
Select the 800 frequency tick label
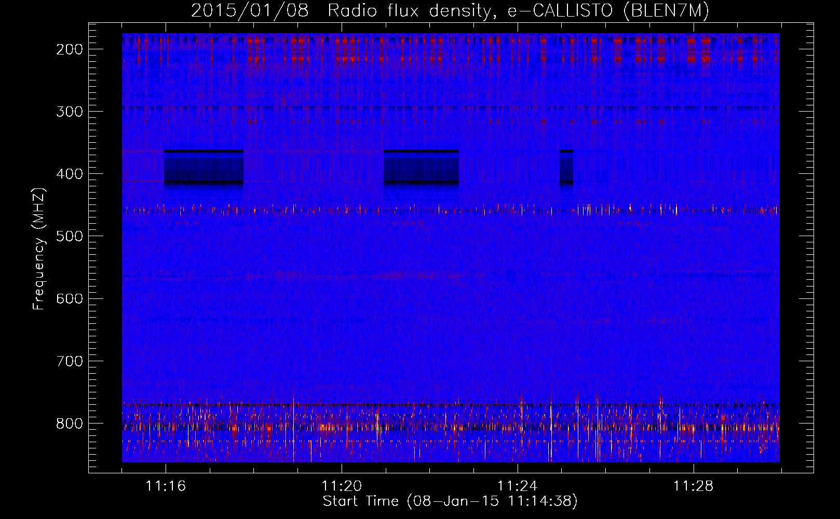click(70, 423)
